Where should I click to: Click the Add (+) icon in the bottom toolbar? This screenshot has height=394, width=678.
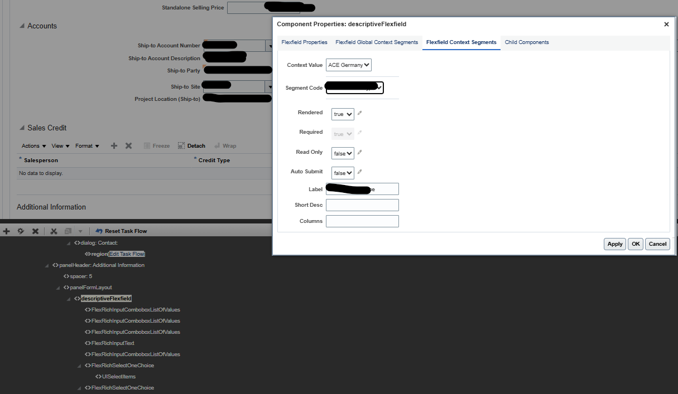6,231
